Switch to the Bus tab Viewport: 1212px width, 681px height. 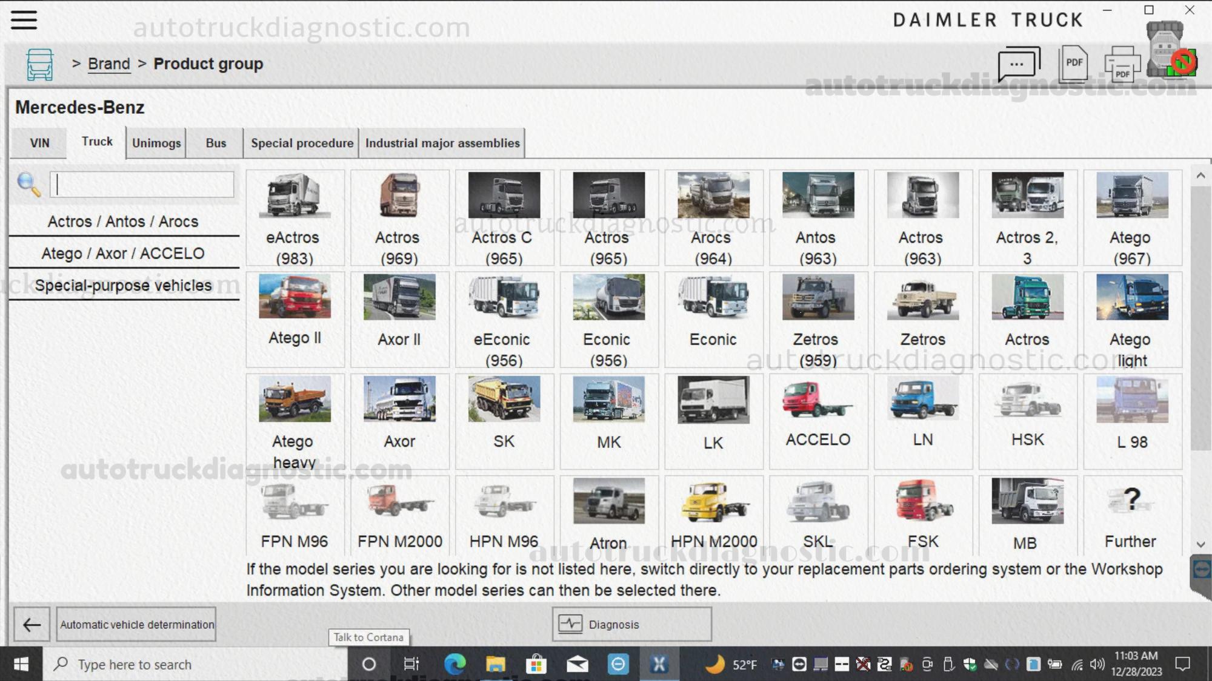pos(214,143)
